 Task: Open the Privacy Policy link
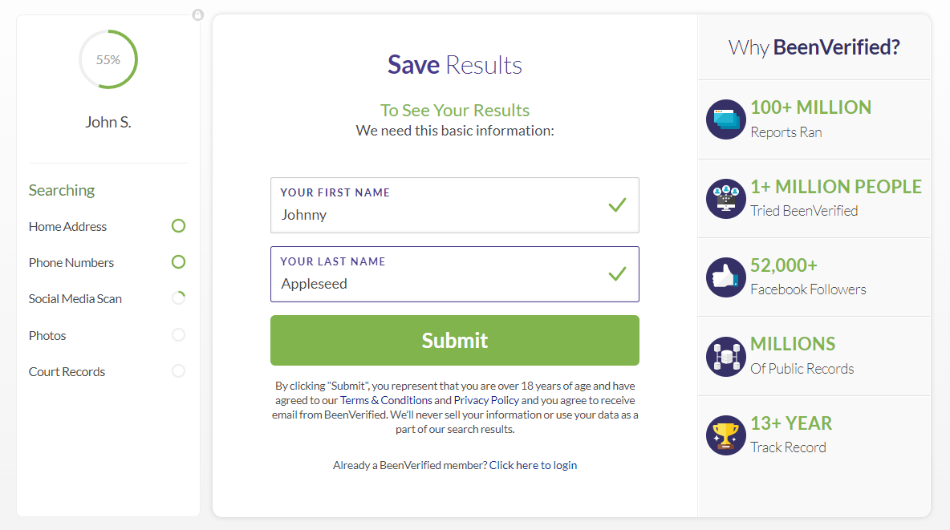point(486,400)
